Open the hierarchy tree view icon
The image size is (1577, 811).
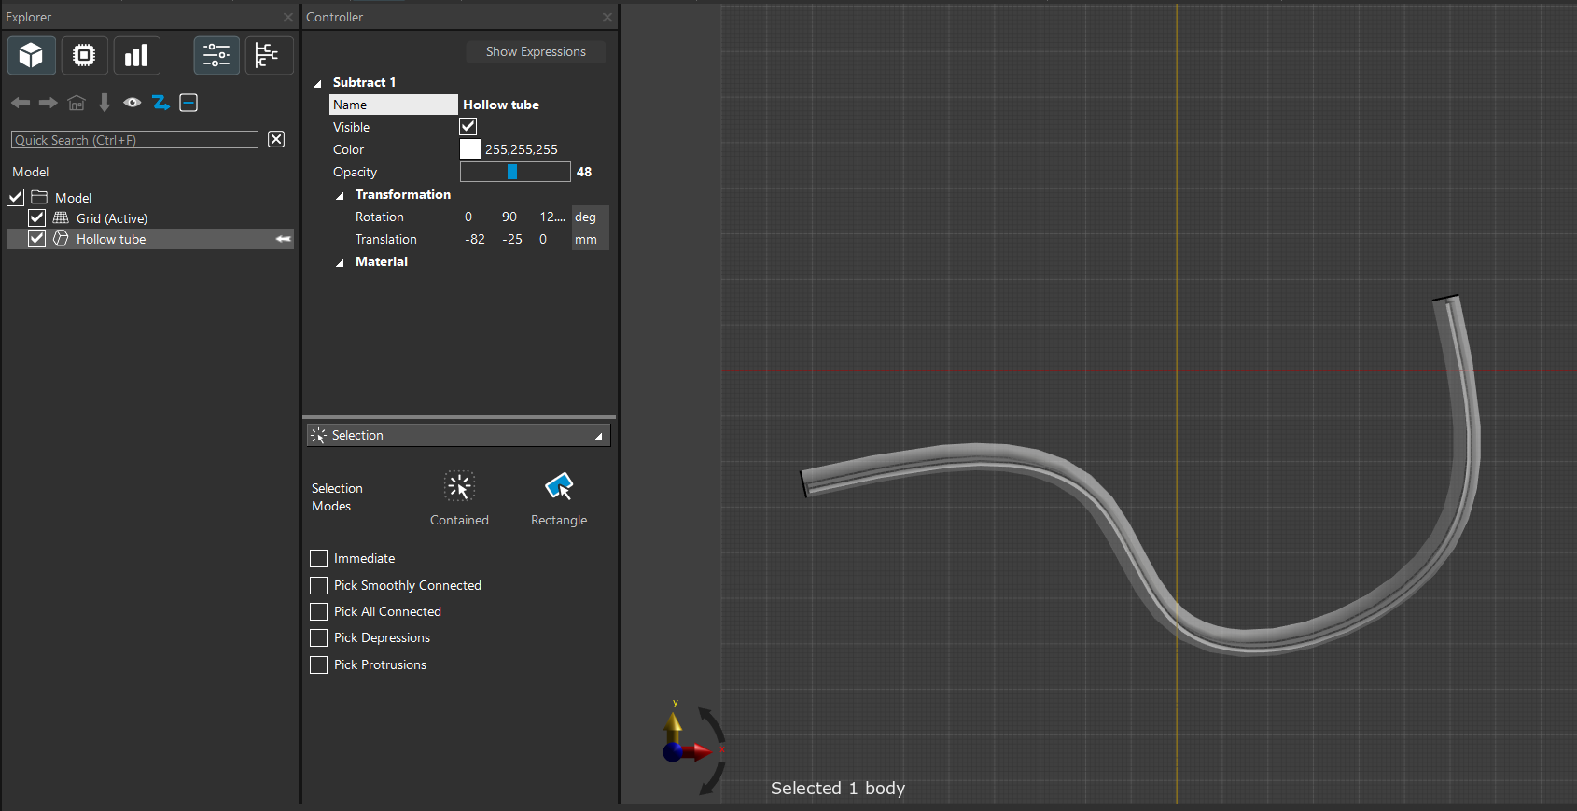click(x=268, y=56)
